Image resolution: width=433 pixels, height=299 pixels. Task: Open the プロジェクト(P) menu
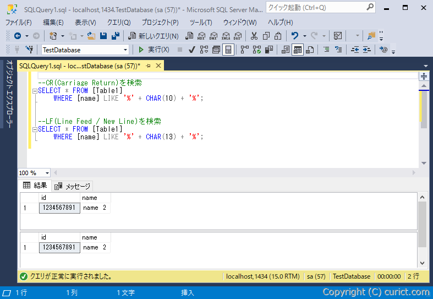click(x=160, y=23)
